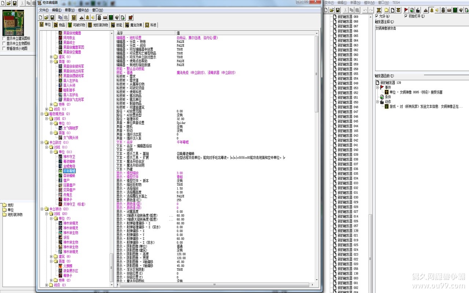Image resolution: width=469 pixels, height=293 pixels.
Task: Click new event red flag icon
Action: [x=406, y=10]
